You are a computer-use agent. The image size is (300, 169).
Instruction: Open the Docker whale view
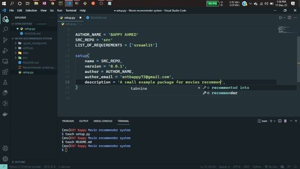point(5,114)
